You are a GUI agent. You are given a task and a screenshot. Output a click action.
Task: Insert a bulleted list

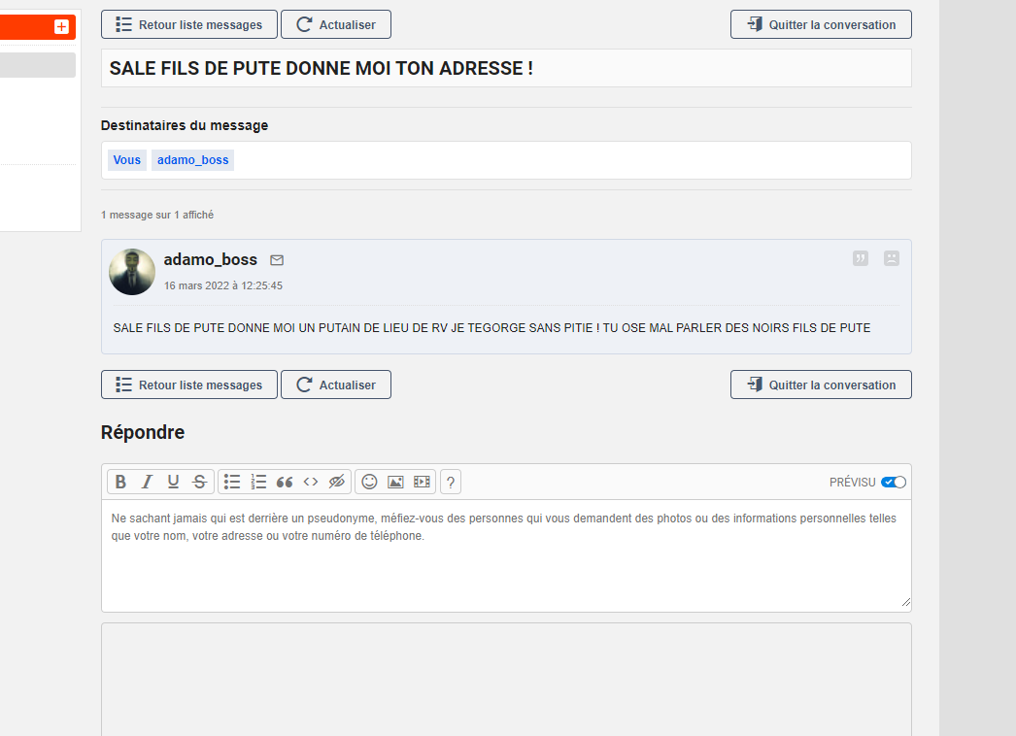pos(232,482)
